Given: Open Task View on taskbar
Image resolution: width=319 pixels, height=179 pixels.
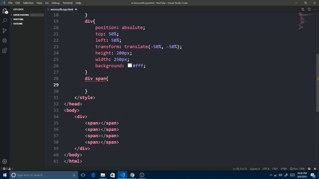Looking at the screenshot, I should [x=83, y=175].
